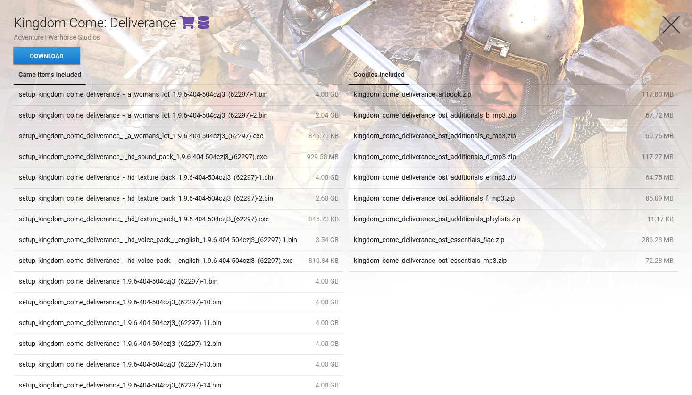
Task: Click the 50.76 MB size value
Action: [659, 136]
